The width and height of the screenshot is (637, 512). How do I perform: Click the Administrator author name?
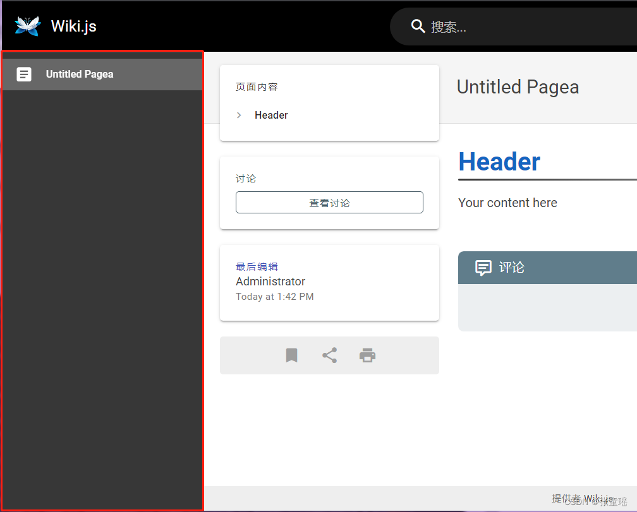[270, 282]
